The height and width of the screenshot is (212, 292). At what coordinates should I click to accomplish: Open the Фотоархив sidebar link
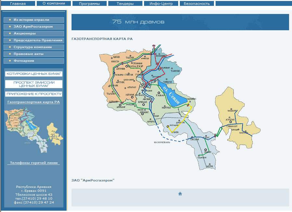34,61
